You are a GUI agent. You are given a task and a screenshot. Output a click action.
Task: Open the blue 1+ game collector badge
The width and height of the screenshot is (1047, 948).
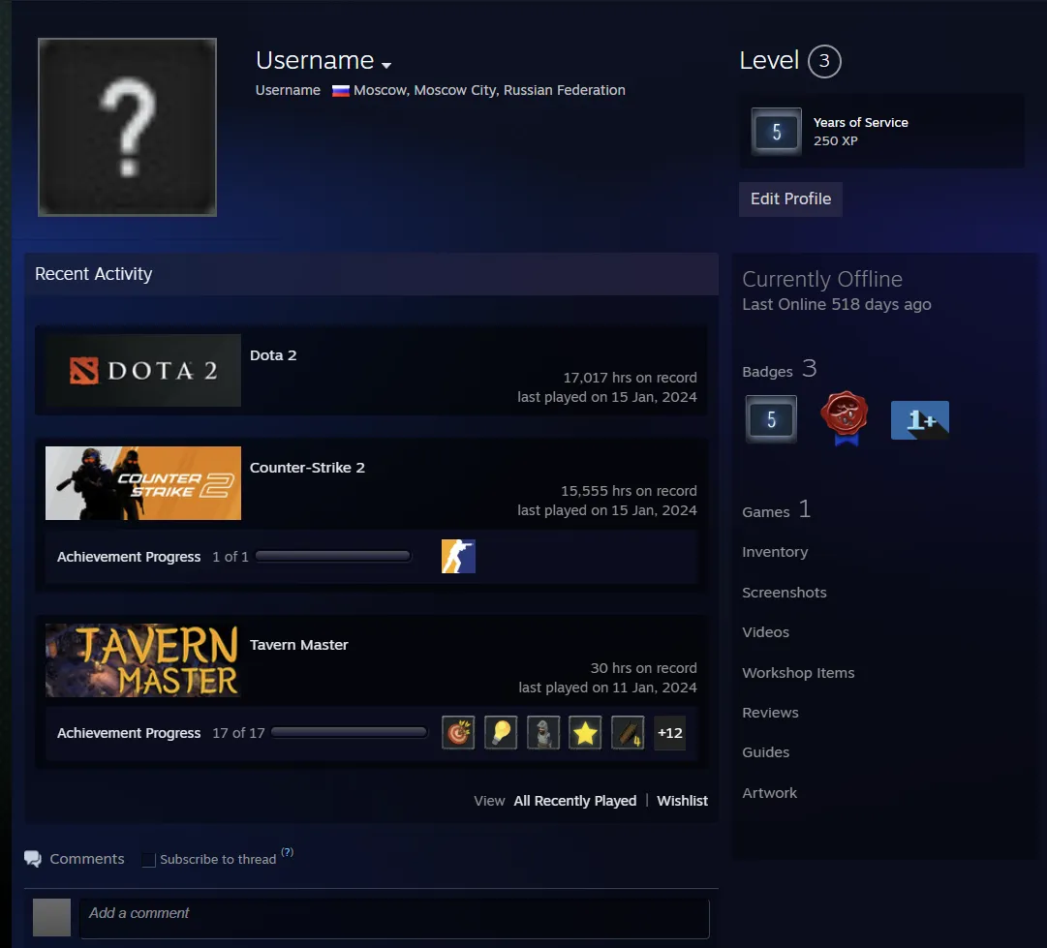coord(919,420)
